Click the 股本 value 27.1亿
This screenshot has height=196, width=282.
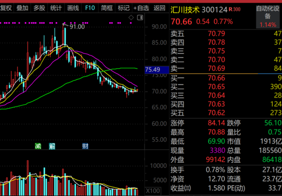tap(272, 170)
